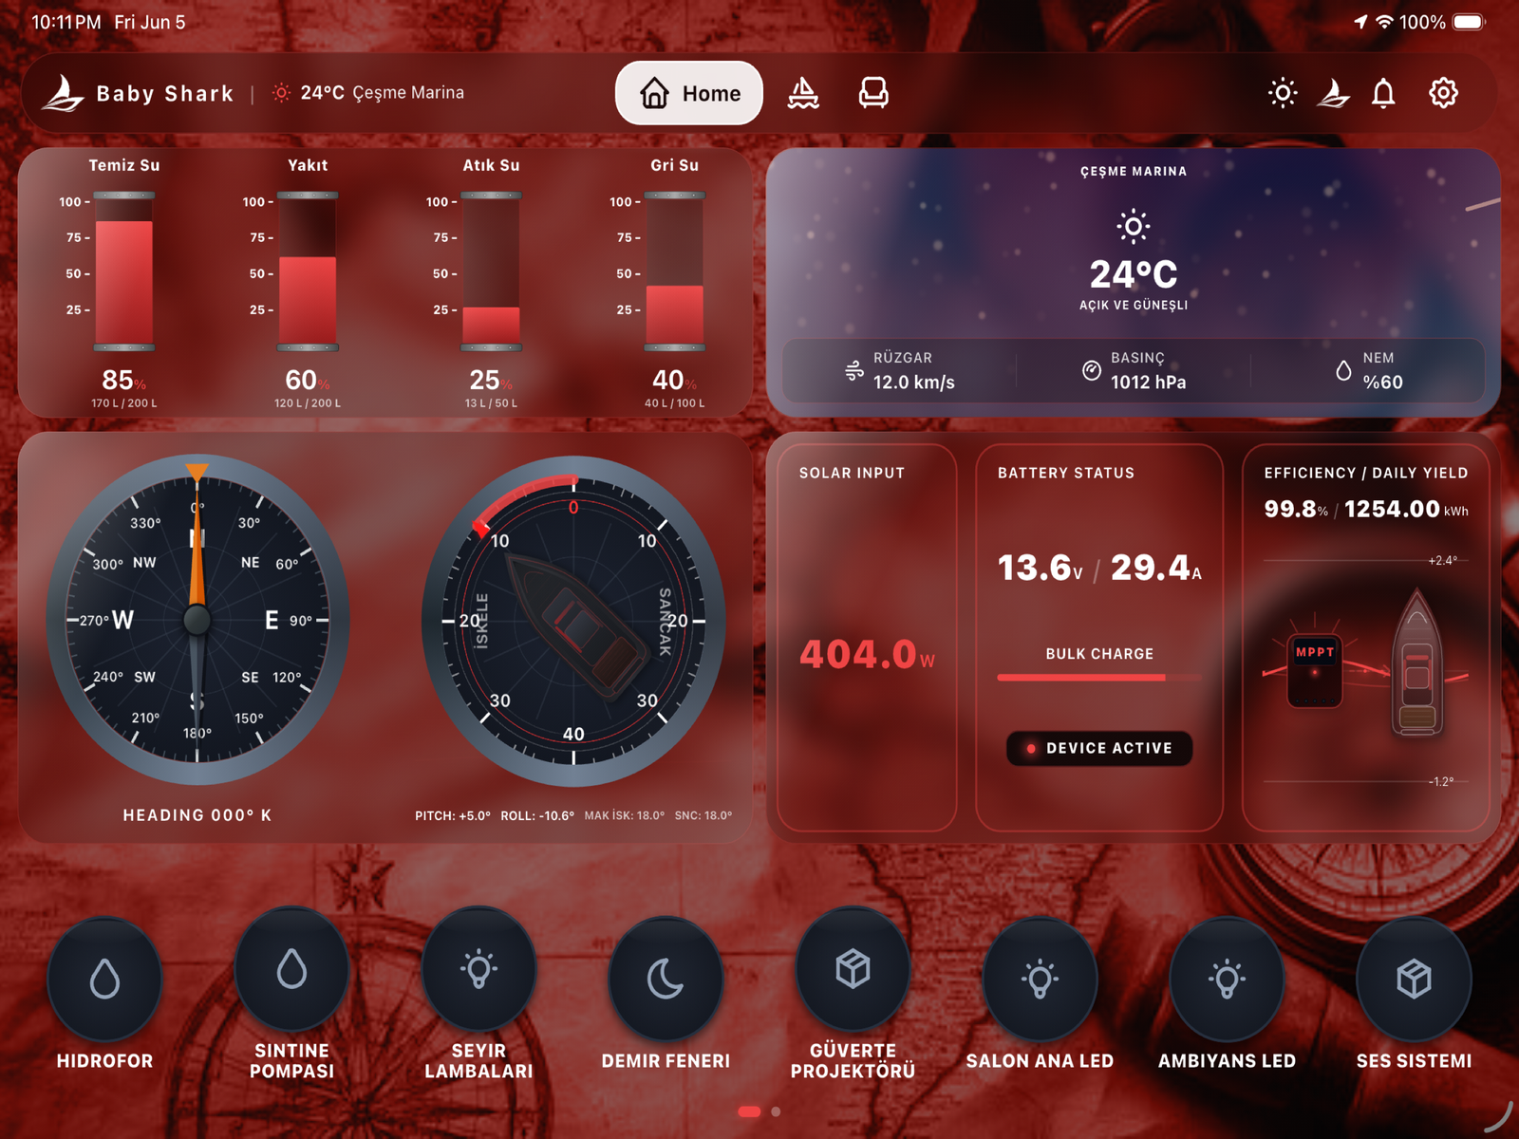Switch on Ambiyans LED
The width and height of the screenshot is (1519, 1139).
[x=1227, y=979]
